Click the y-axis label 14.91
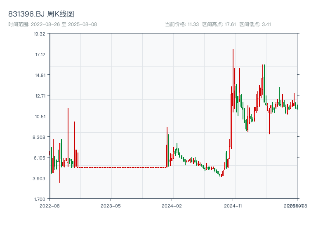Viewport: 330px width, 248px height. (40, 75)
